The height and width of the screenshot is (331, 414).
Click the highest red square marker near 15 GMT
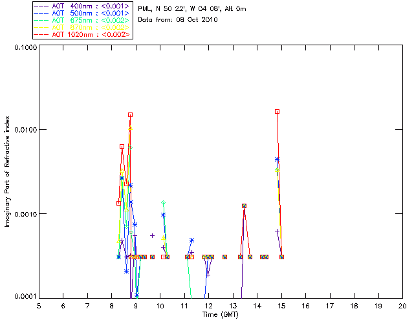pyautogui.click(x=277, y=111)
